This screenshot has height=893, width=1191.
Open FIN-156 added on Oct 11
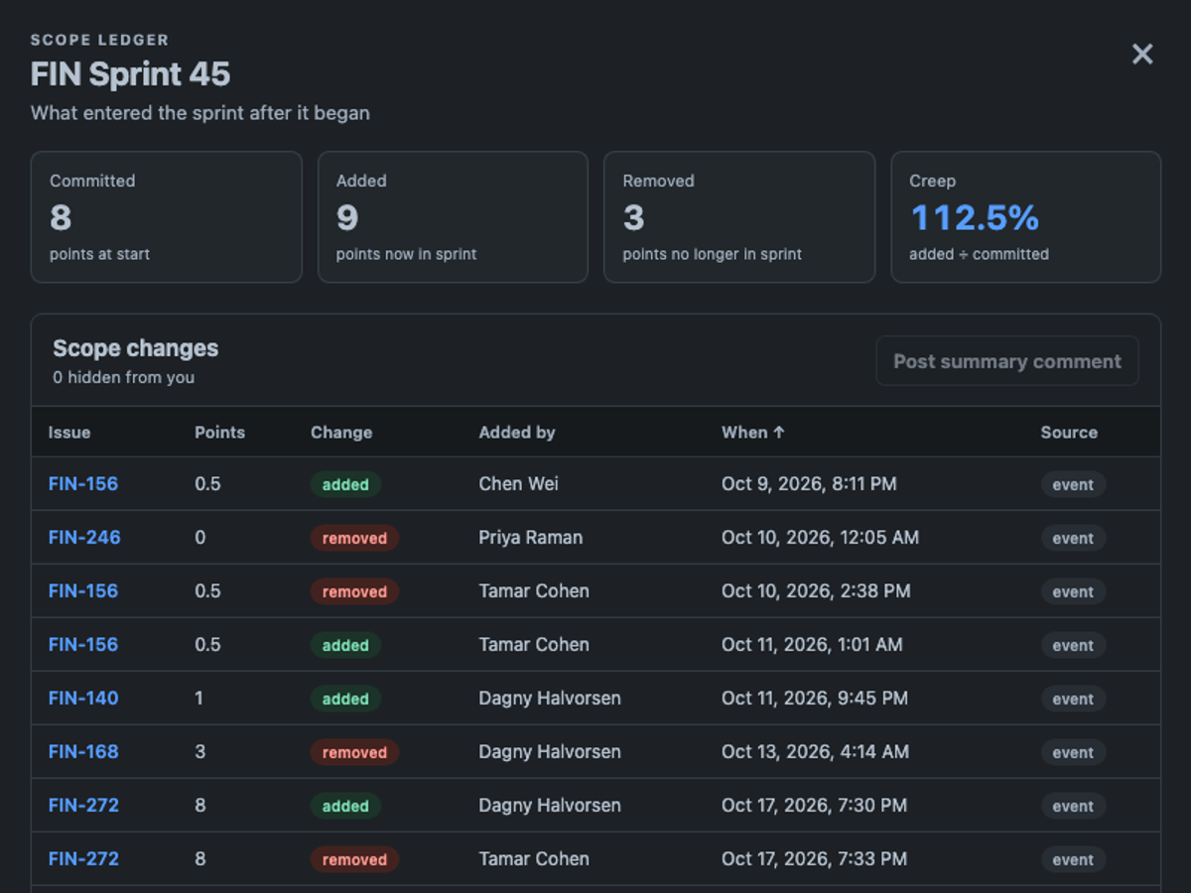coord(83,645)
